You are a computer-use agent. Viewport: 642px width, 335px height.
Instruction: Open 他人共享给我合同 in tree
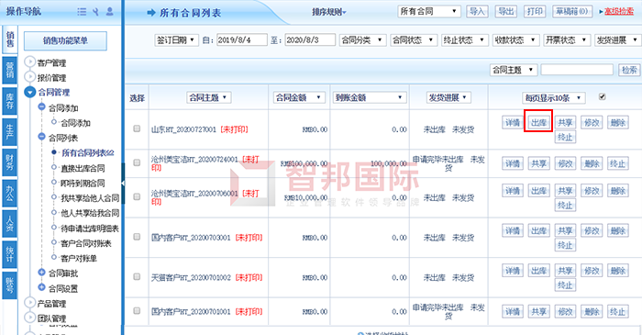pos(90,213)
